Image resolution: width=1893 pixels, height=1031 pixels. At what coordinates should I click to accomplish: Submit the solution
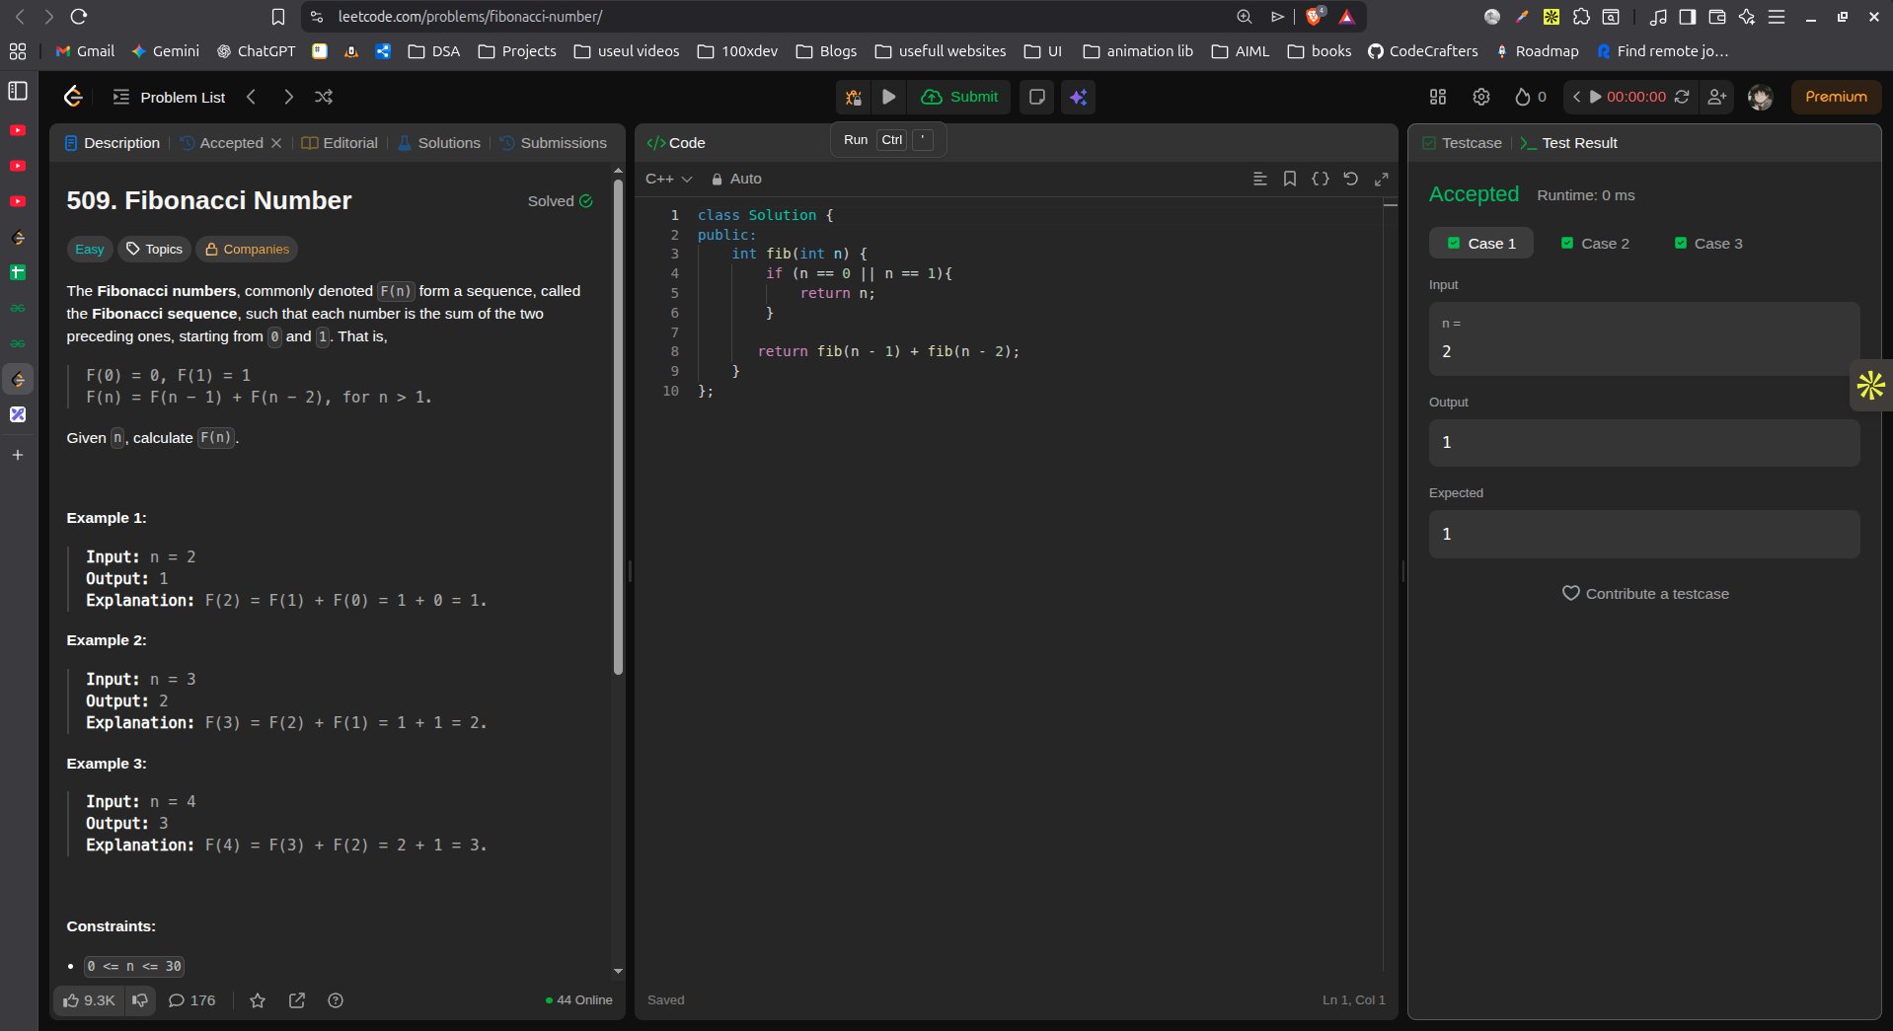[959, 97]
